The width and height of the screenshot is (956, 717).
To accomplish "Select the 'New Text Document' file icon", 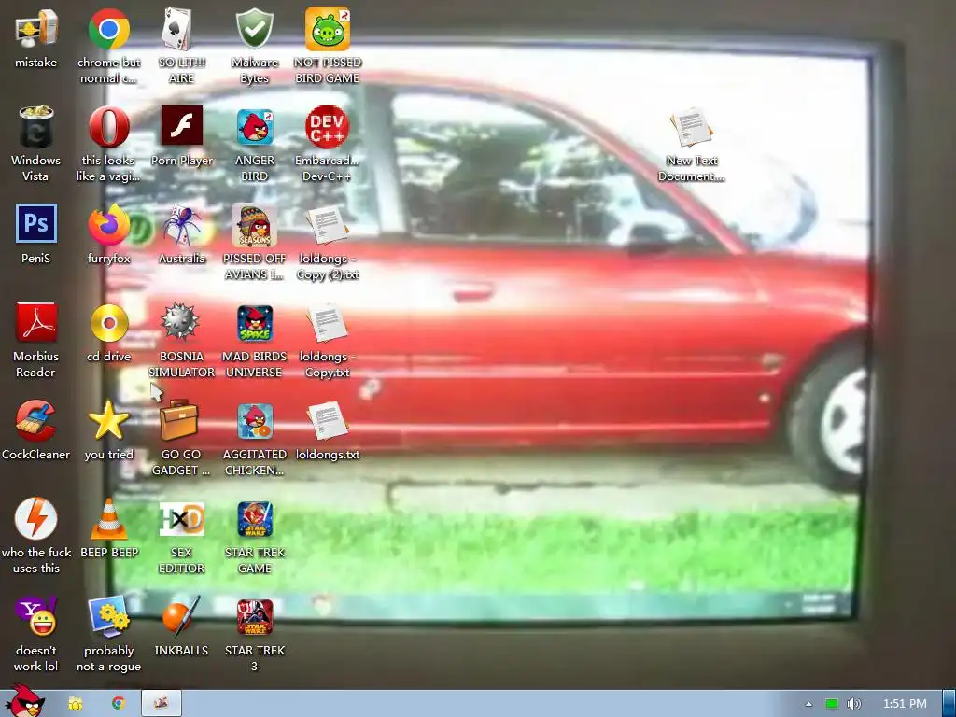I will (692, 127).
